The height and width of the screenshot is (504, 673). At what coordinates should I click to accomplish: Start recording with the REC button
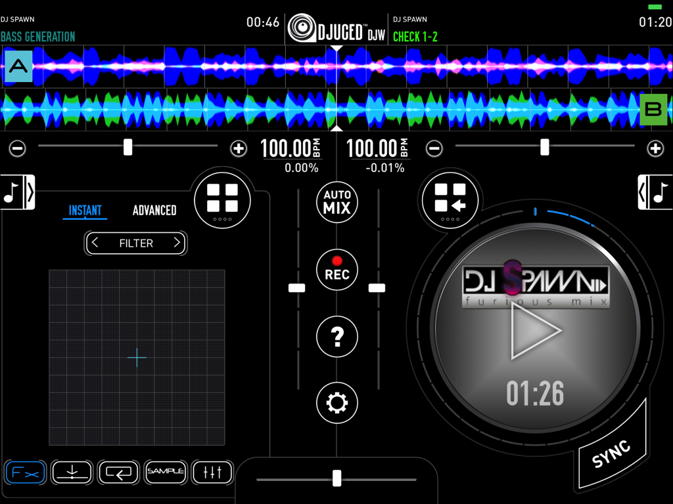pyautogui.click(x=336, y=270)
